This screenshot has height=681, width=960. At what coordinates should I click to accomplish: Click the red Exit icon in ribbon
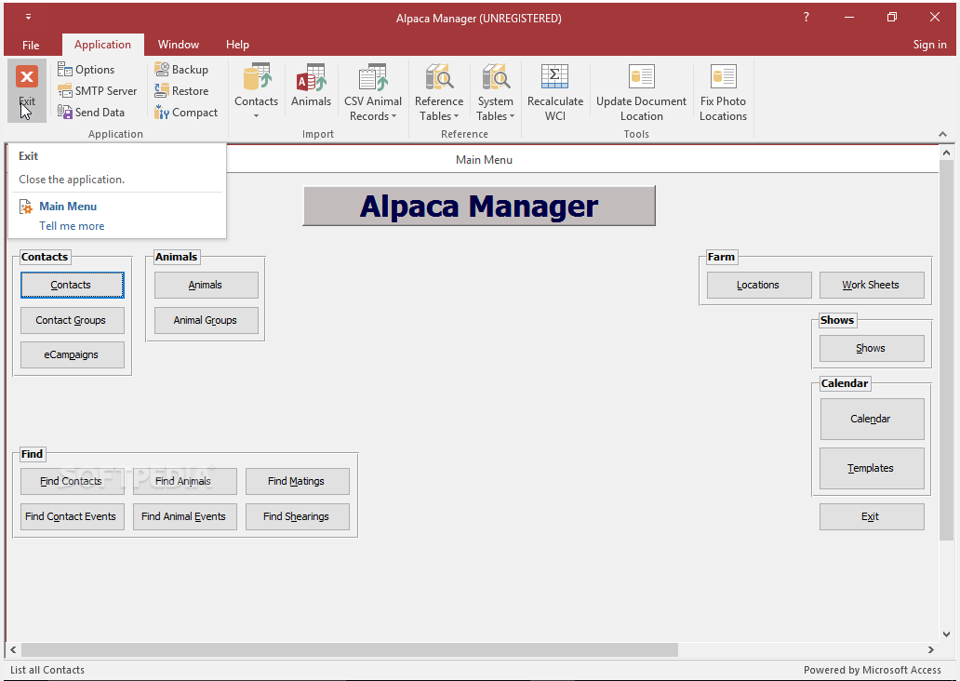tap(26, 77)
